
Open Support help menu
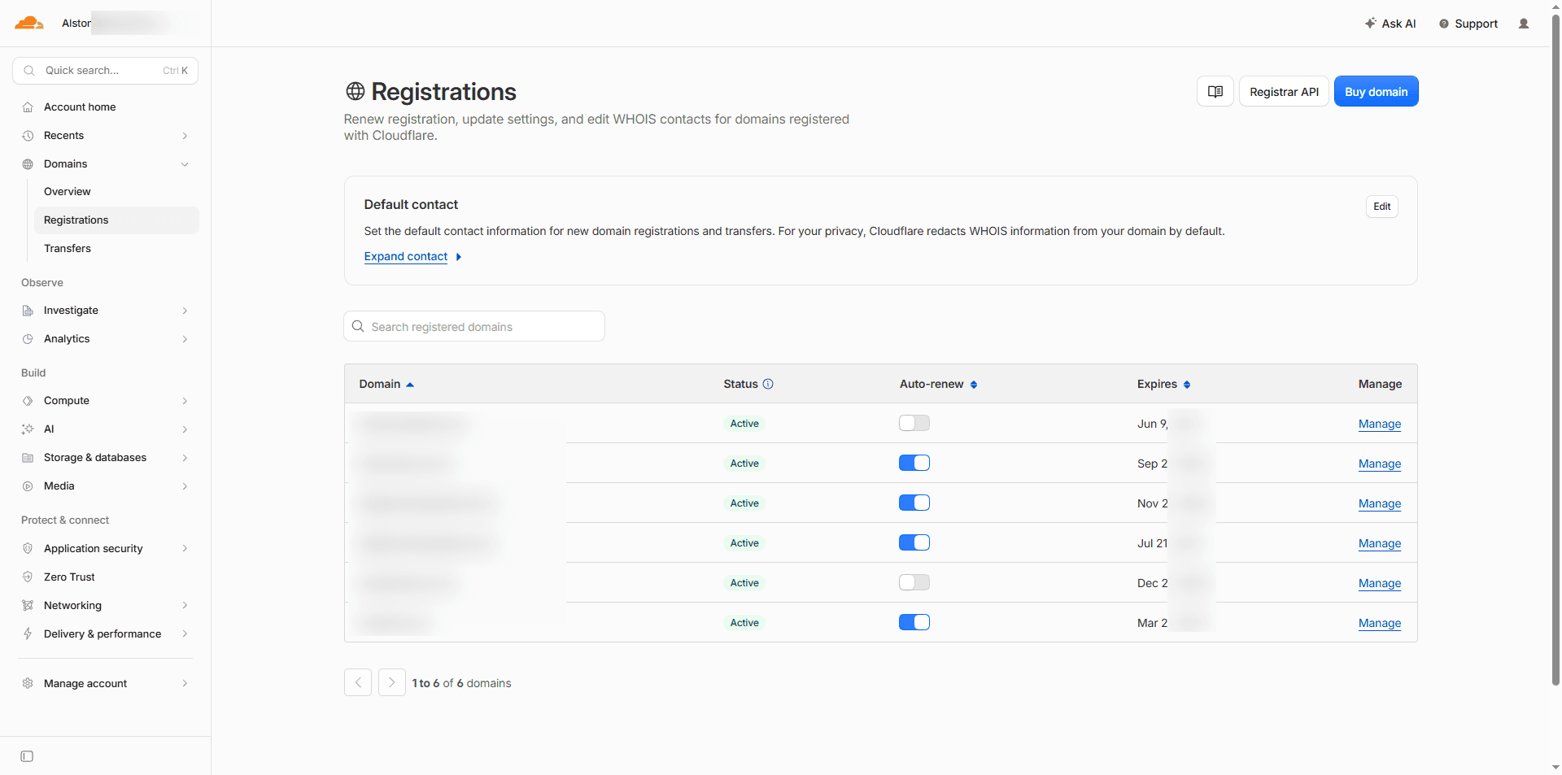[x=1468, y=24]
